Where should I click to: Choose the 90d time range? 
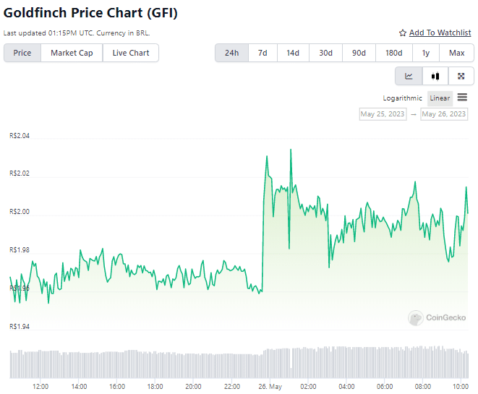(x=359, y=53)
